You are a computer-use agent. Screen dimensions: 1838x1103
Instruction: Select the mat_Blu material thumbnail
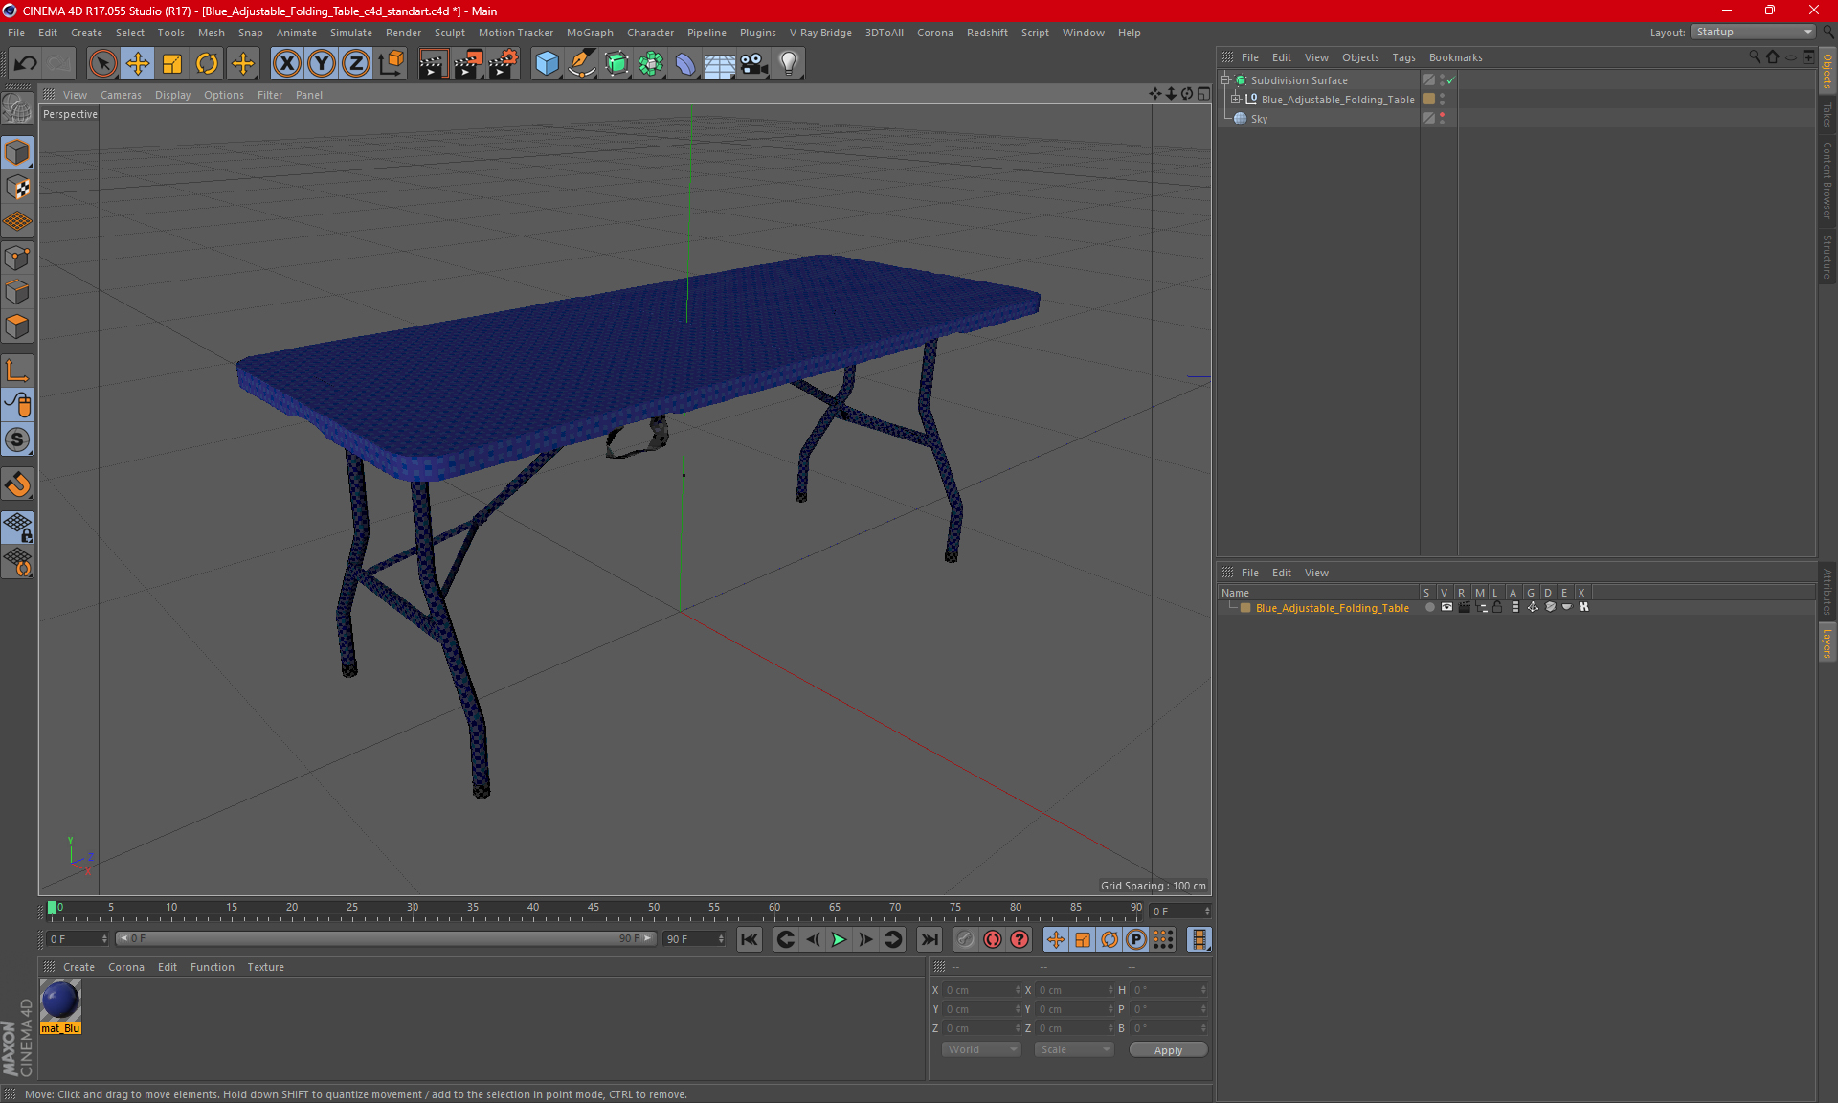(60, 1001)
